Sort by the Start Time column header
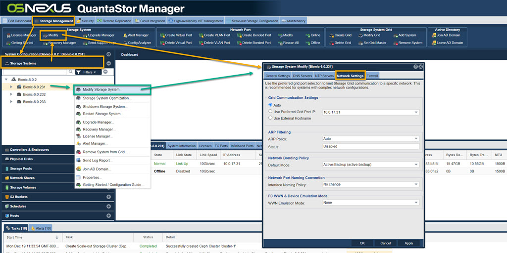The width and height of the screenshot is (507, 253). (x=33, y=237)
